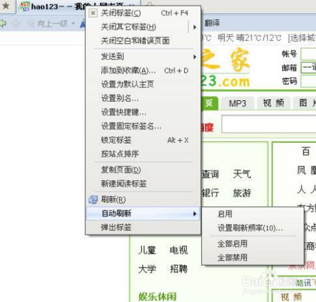316x302 pixels.
Task: Click the 向上一级 up-level icon
Action: (31, 24)
